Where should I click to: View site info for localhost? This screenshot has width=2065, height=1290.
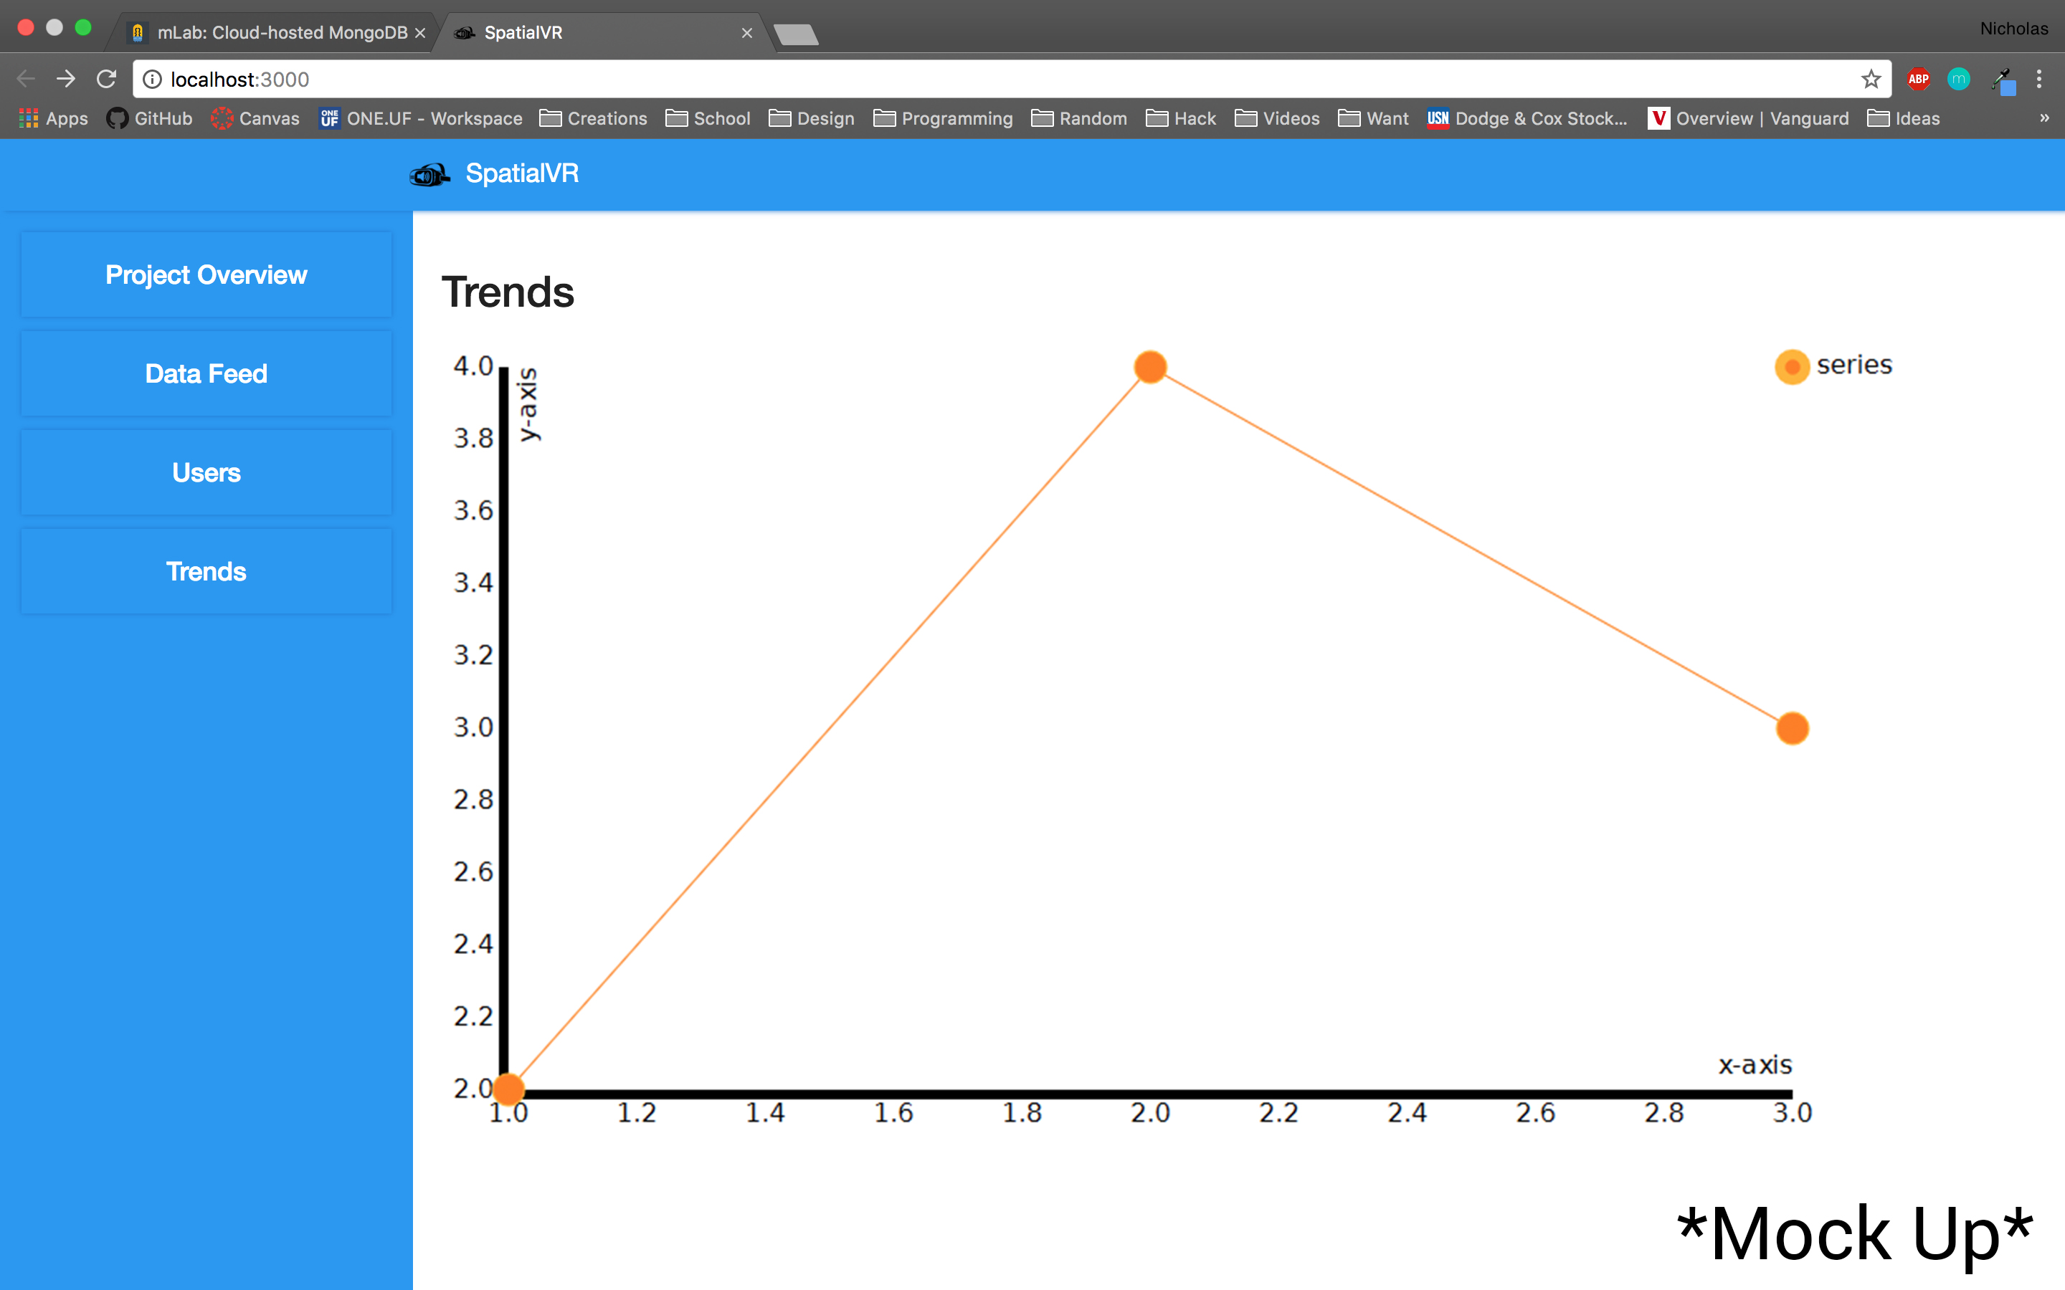point(152,80)
